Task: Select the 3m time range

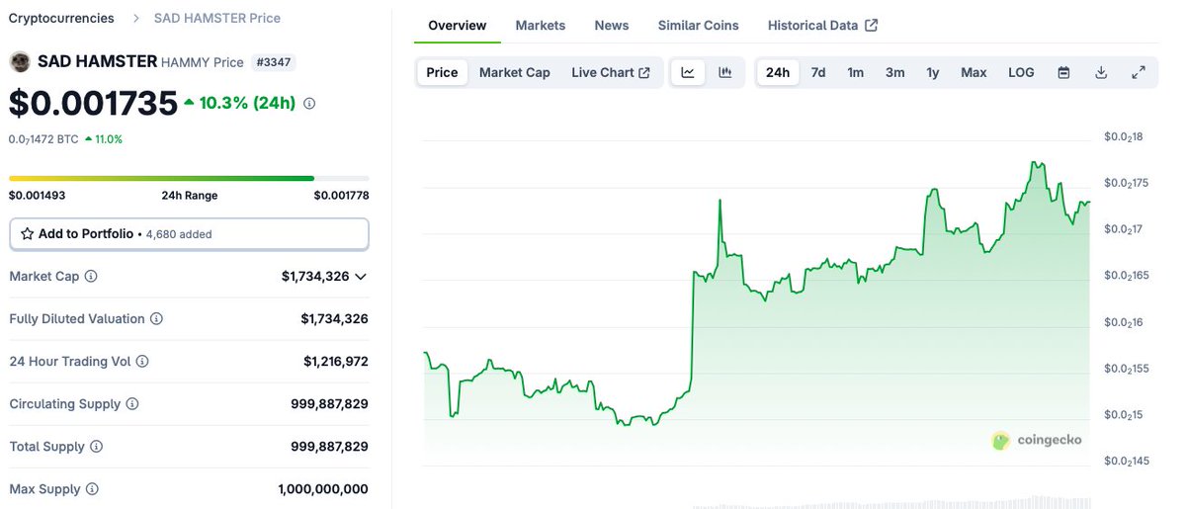Action: pyautogui.click(x=895, y=72)
